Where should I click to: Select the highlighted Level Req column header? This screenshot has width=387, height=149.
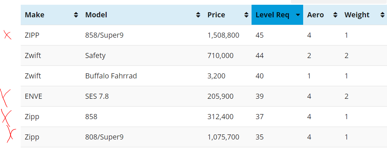click(272, 15)
